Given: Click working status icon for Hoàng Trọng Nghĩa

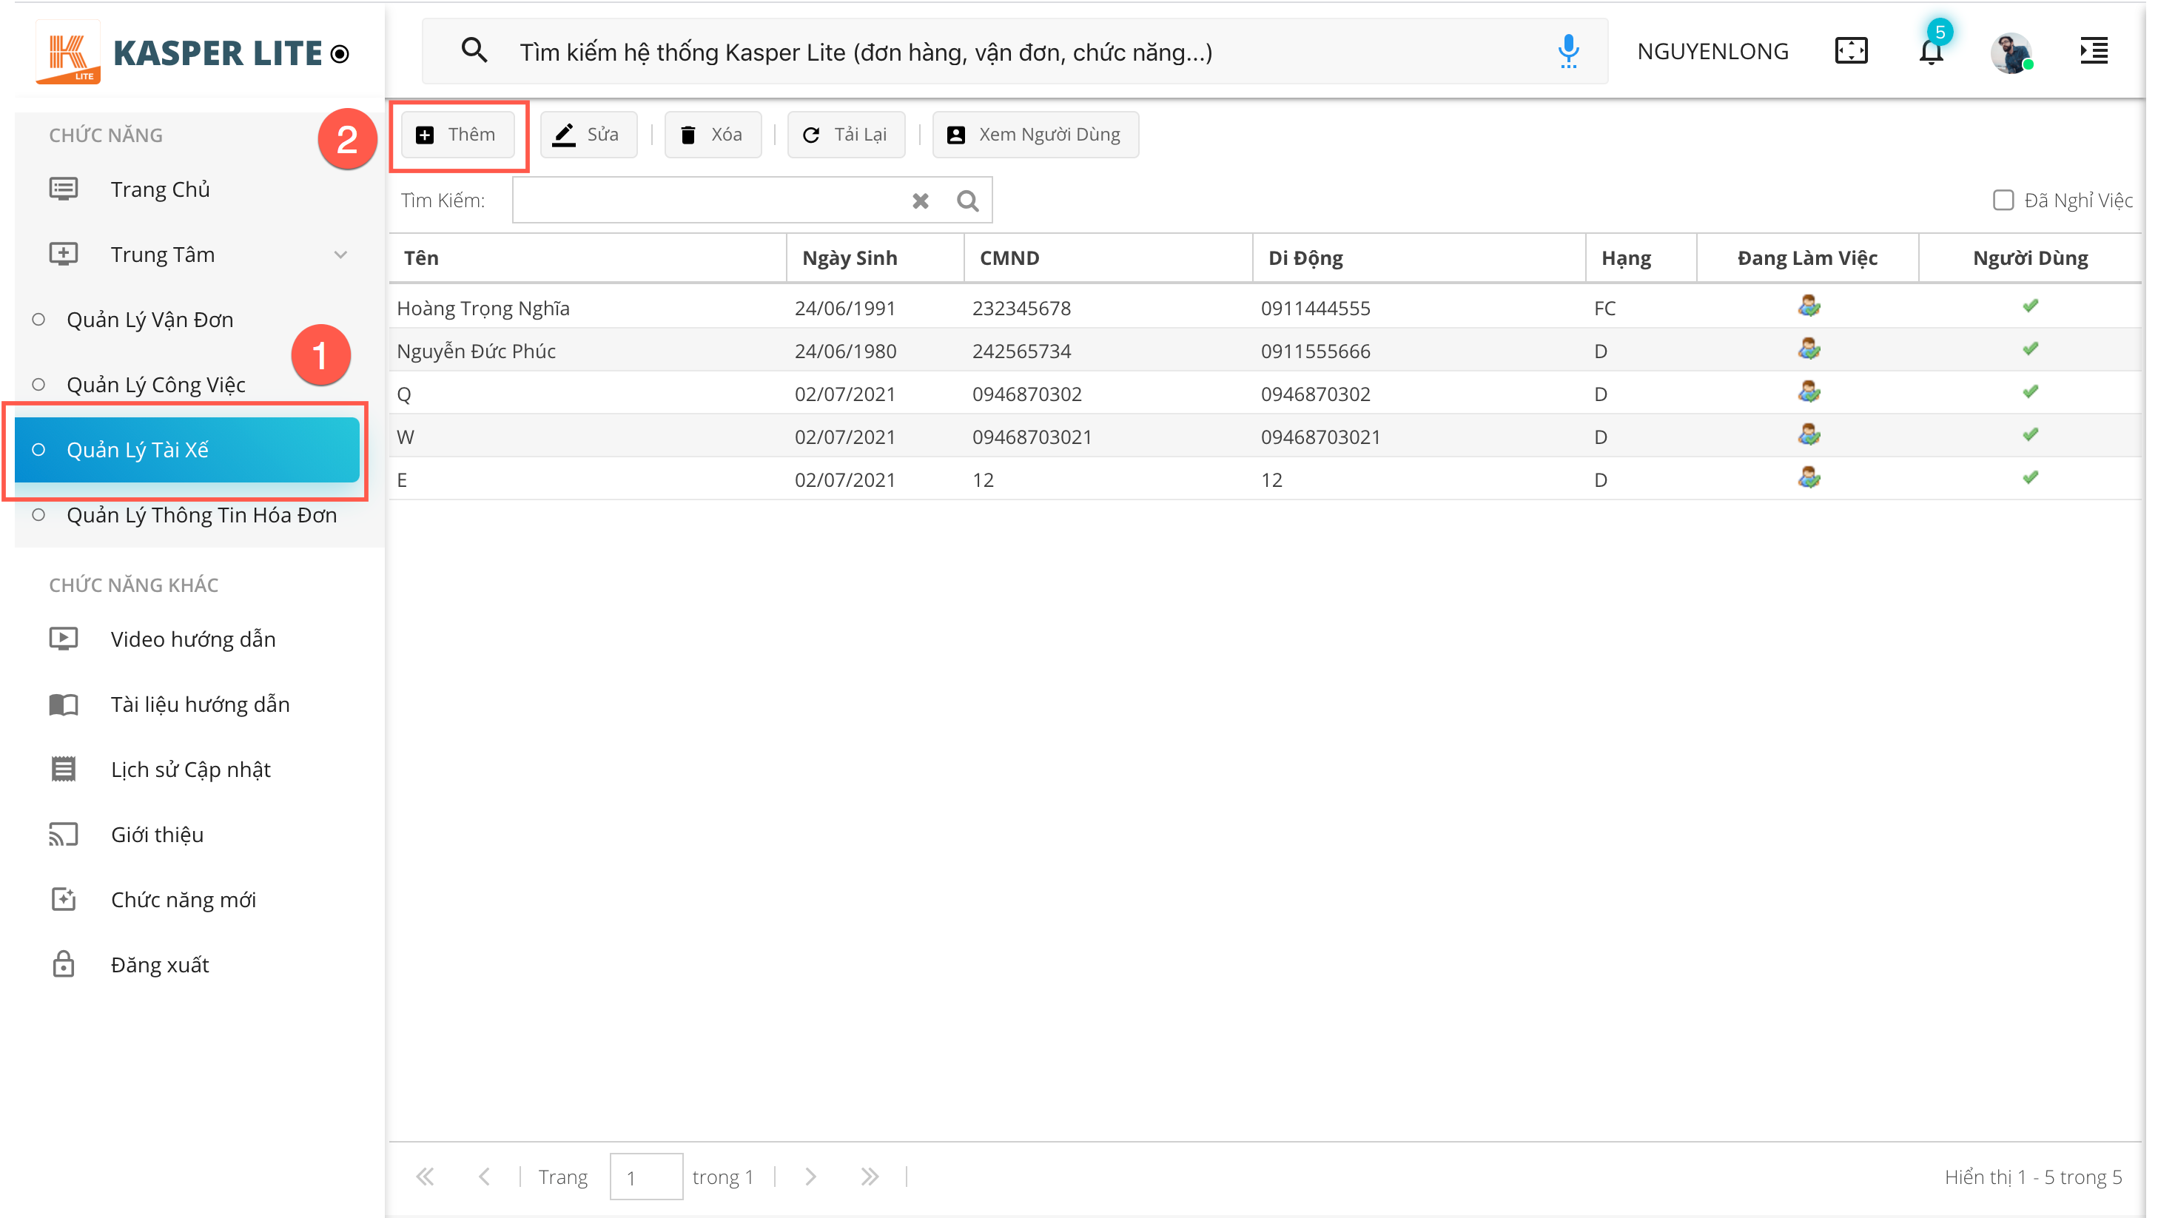Looking at the screenshot, I should 1808,306.
